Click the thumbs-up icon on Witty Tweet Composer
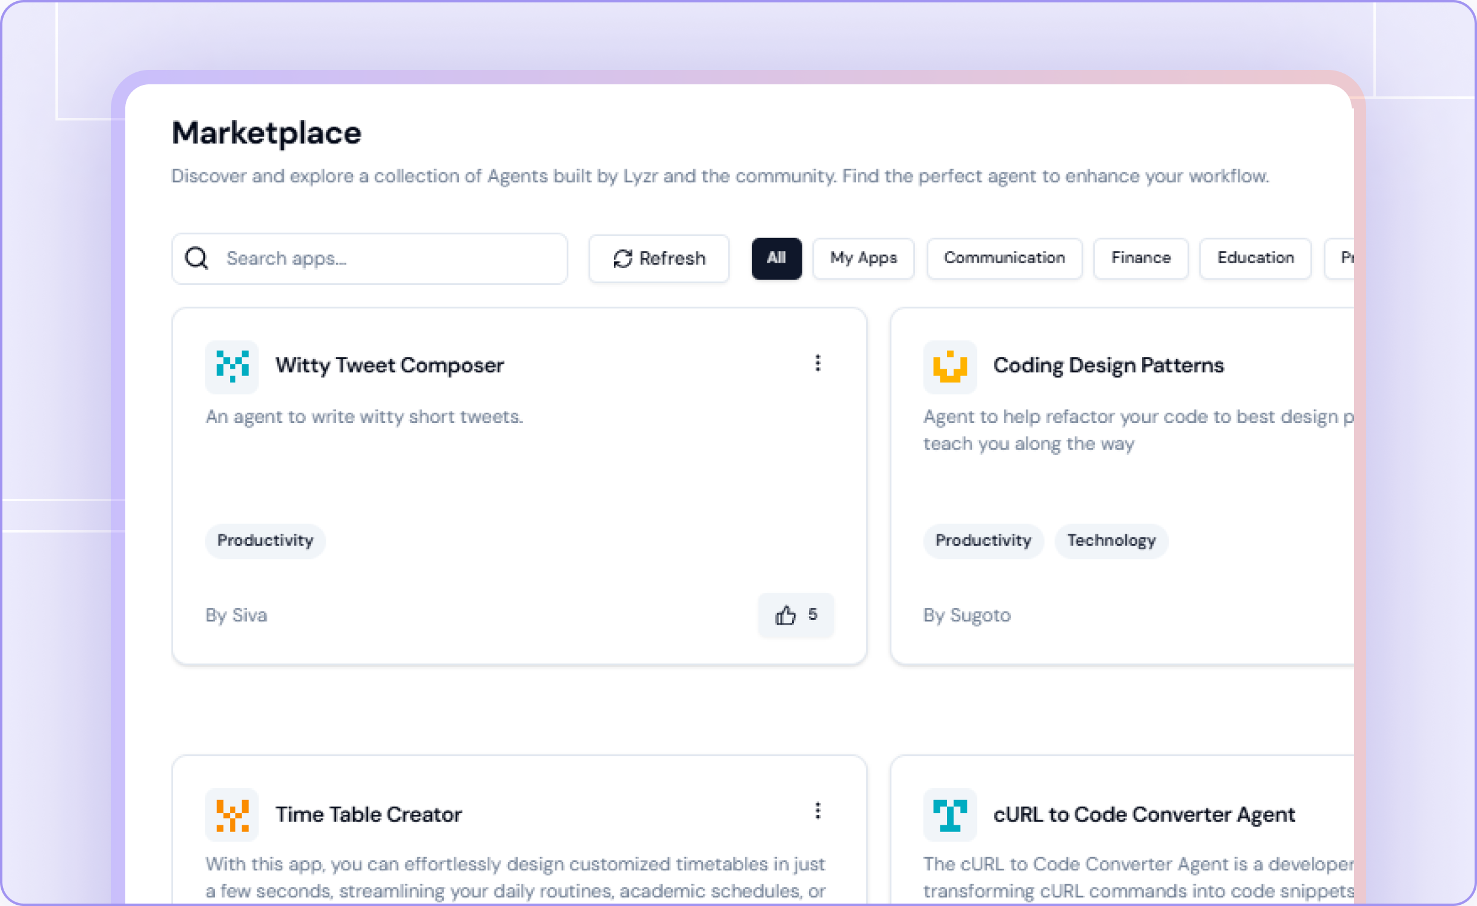The height and width of the screenshot is (906, 1477). coord(785,615)
